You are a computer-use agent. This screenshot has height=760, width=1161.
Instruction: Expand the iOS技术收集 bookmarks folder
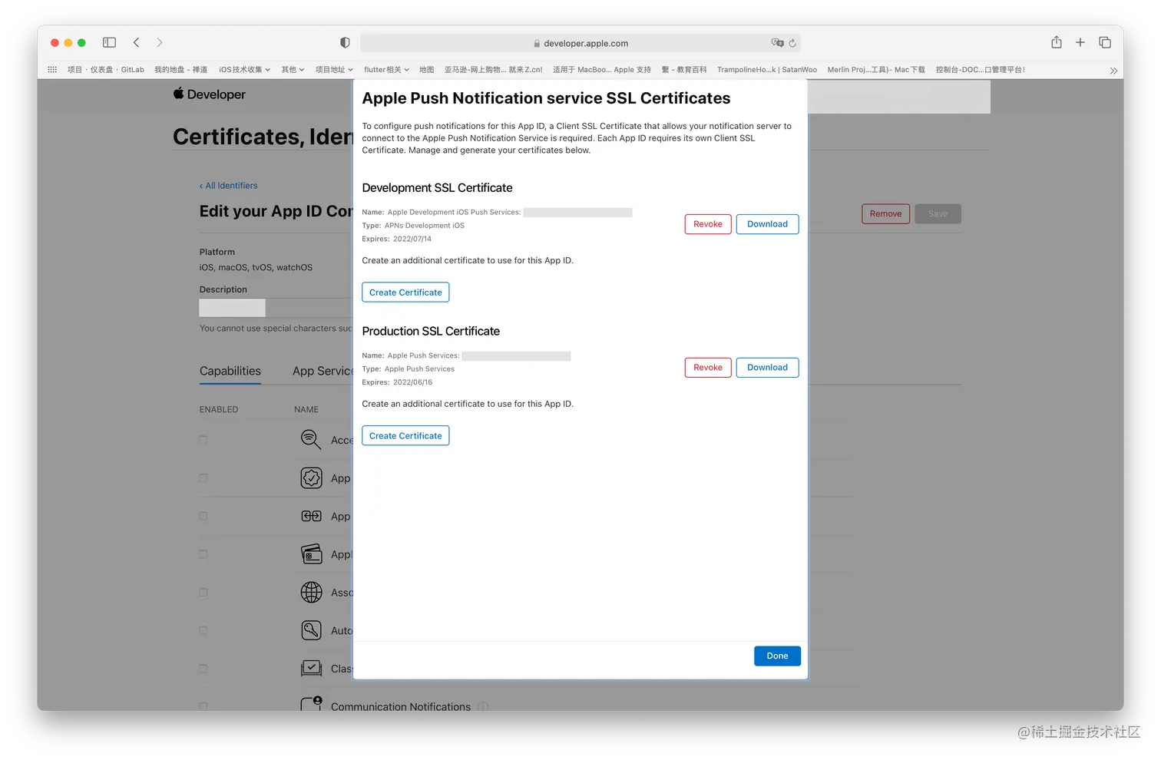244,69
